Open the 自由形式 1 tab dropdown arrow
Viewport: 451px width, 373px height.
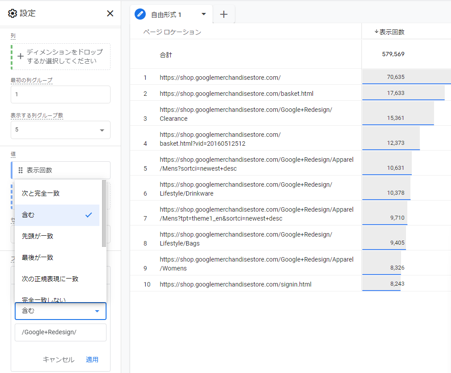204,14
